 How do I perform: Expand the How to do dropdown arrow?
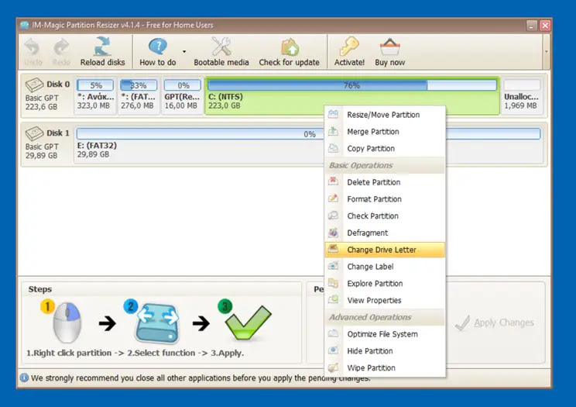pos(184,51)
